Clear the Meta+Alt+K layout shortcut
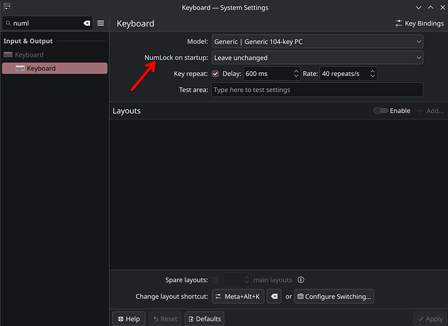This screenshot has width=448, height=326. click(274, 297)
